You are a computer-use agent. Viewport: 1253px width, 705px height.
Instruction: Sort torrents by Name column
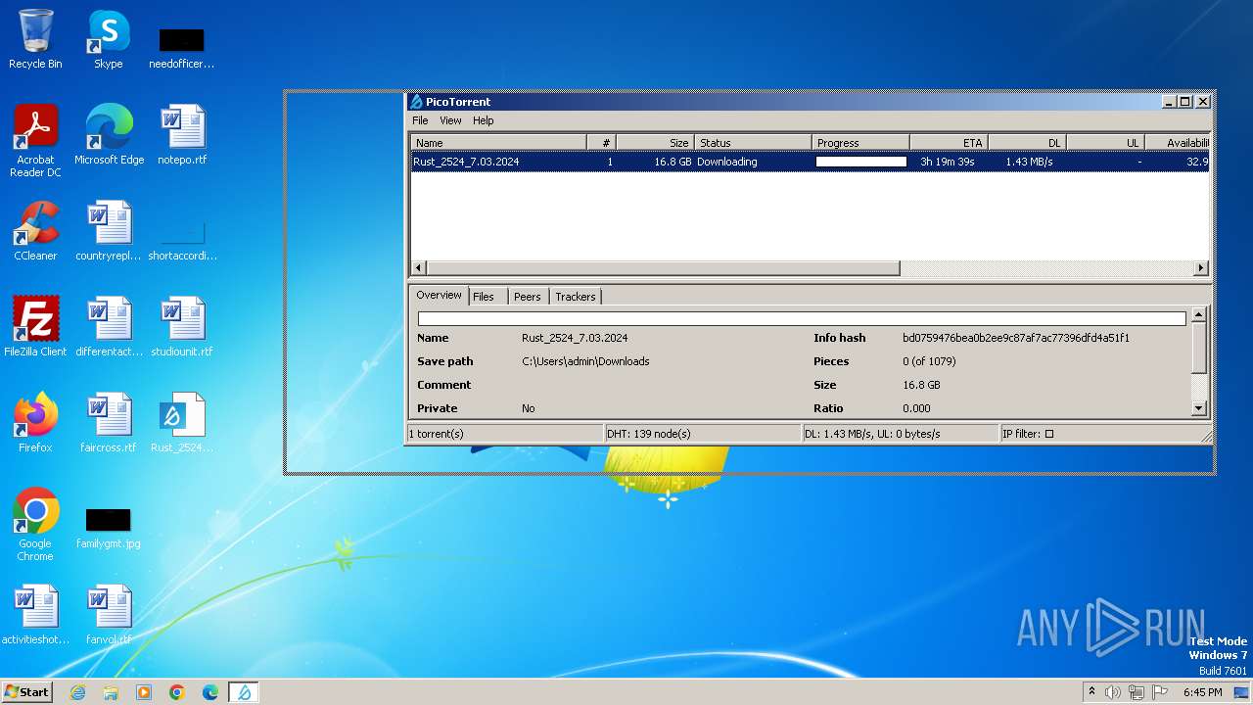[498, 143]
